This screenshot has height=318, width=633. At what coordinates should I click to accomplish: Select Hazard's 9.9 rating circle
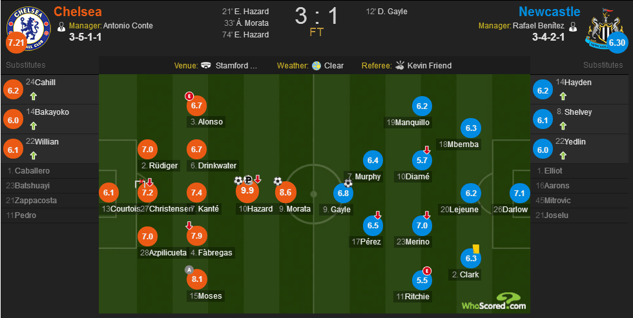tap(247, 190)
